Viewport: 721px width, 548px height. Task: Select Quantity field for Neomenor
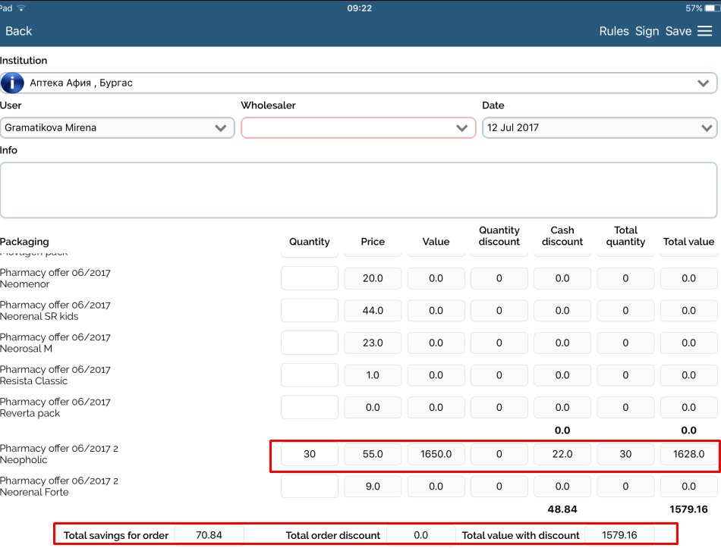309,278
